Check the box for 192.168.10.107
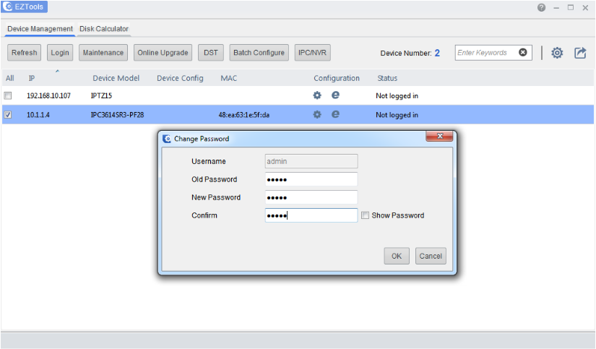 (x=8, y=95)
